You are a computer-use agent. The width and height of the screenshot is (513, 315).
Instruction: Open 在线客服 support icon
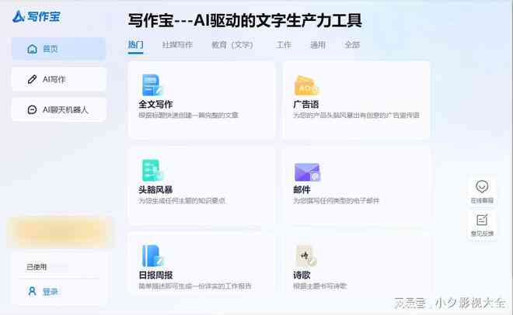click(x=482, y=186)
